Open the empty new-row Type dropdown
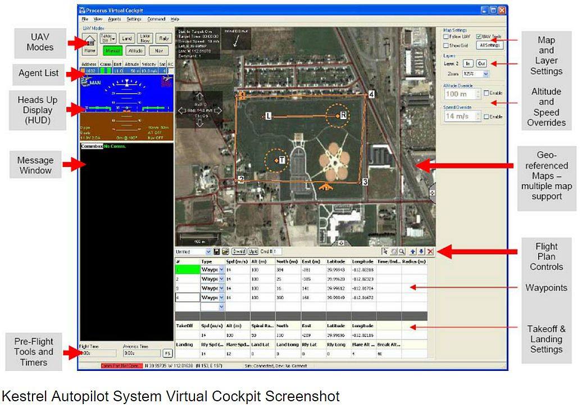The image size is (582, 408). [x=221, y=307]
